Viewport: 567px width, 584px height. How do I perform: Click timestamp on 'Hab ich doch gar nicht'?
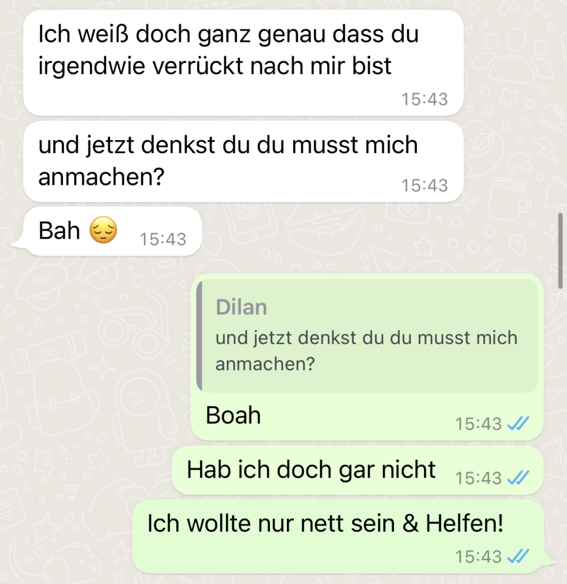pyautogui.click(x=479, y=478)
